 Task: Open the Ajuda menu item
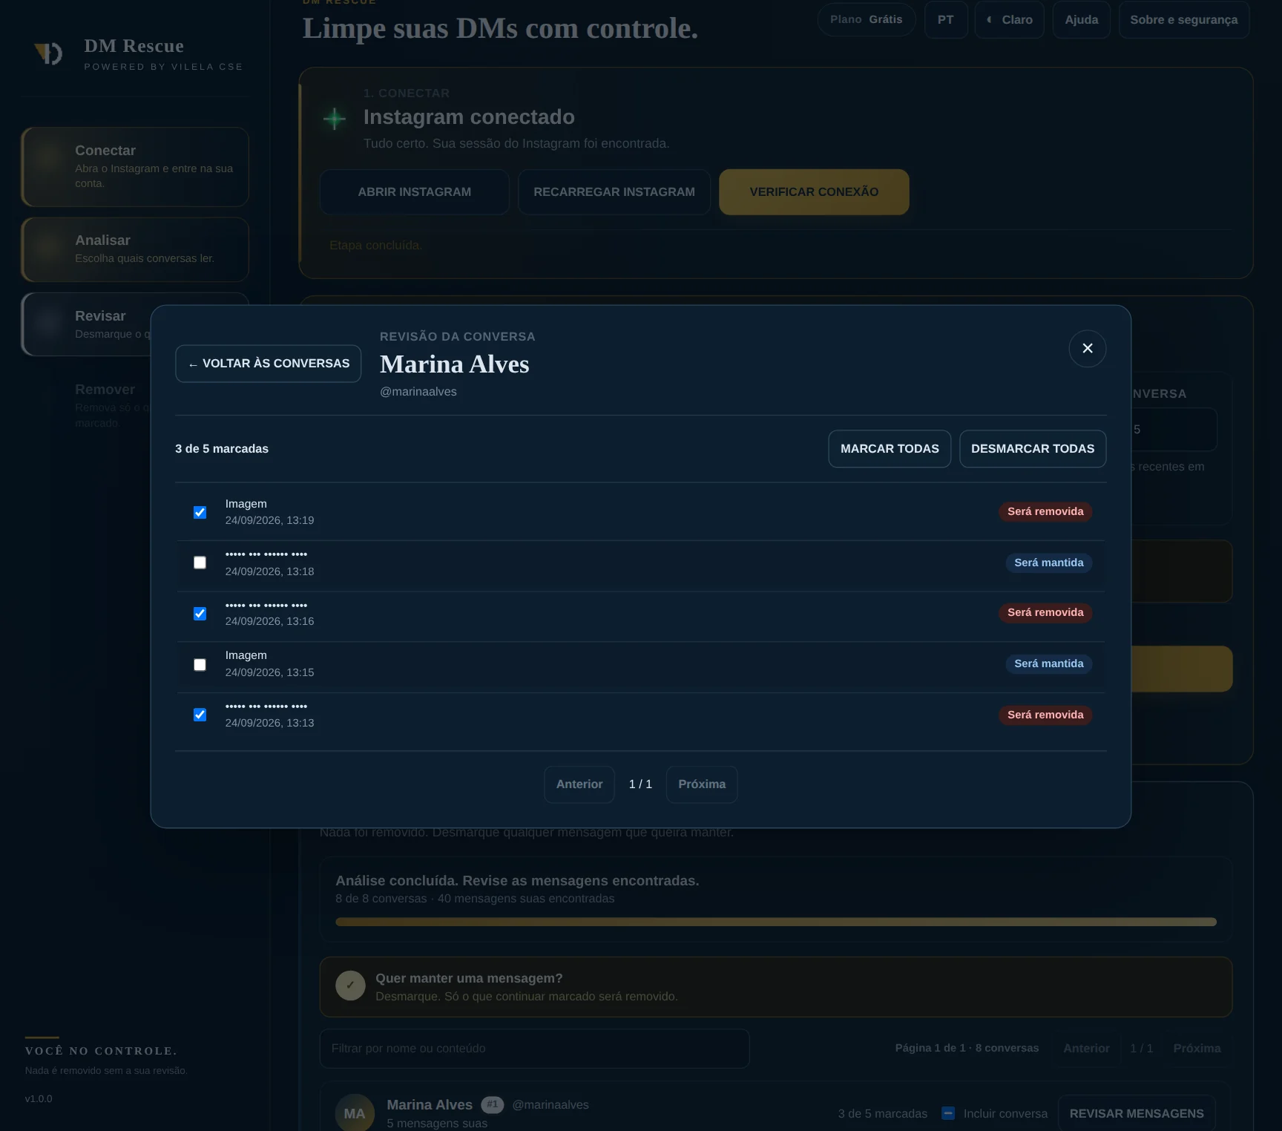[x=1081, y=20]
